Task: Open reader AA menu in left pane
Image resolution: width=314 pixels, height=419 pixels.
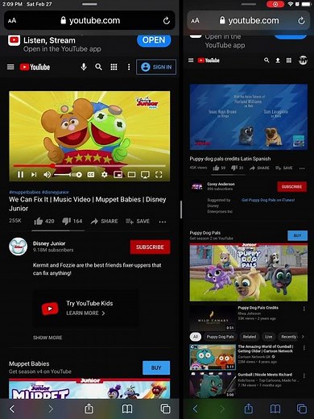Action: click(x=12, y=21)
